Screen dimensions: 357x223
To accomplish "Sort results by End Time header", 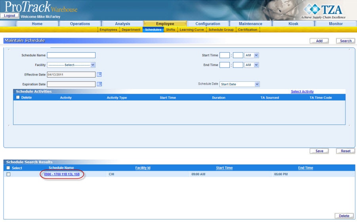I will (x=305, y=168).
